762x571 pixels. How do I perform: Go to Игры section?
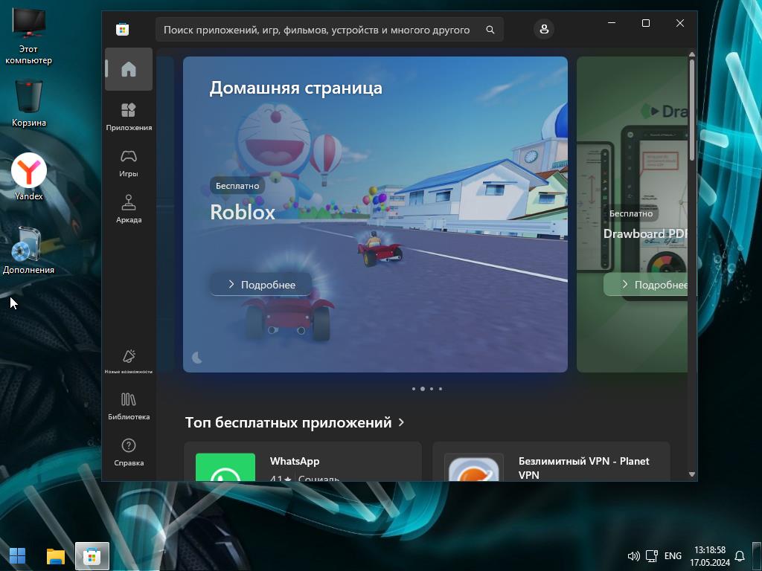coord(129,163)
